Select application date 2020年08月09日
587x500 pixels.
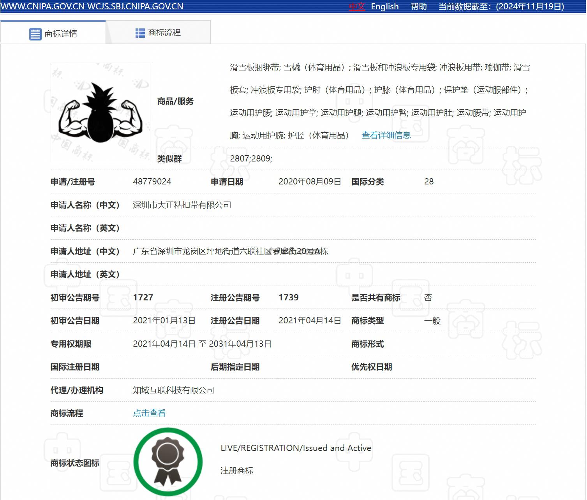[x=310, y=182]
